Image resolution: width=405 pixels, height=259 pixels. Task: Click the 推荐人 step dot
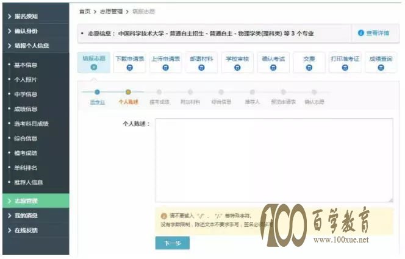(253, 92)
